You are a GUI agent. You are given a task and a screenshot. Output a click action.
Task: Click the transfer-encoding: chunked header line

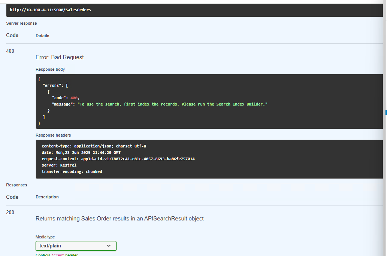[72, 171]
